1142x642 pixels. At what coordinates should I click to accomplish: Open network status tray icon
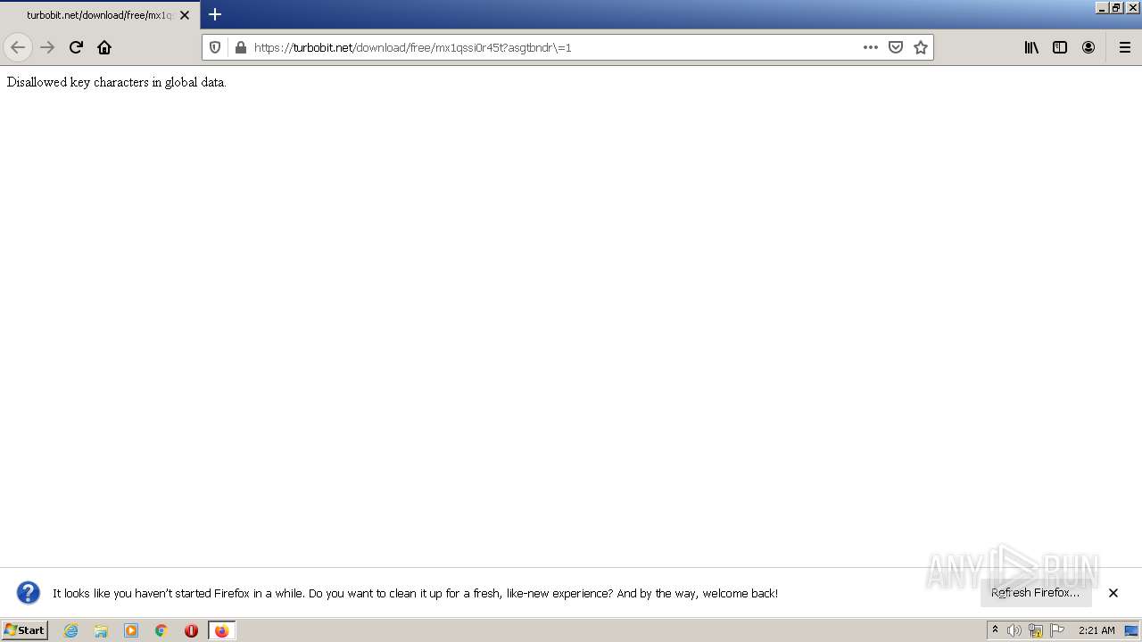point(1036,630)
